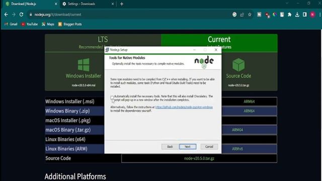Viewport: 322px width, 181px height.
Task: Open ARM64 link in Windows Binary row
Action: point(249,111)
